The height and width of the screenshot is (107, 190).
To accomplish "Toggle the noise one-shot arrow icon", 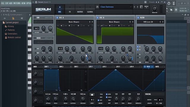I will [x=38, y=49].
